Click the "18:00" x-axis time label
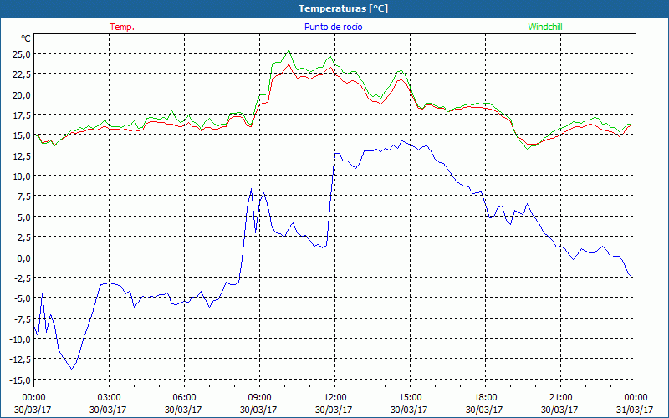This screenshot has height=418, width=669. pos(486,398)
